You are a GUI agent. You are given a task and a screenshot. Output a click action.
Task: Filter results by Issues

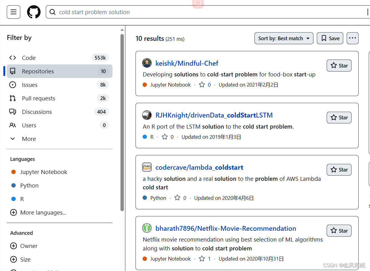pos(60,85)
